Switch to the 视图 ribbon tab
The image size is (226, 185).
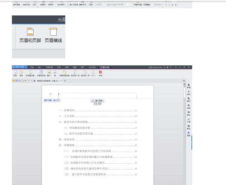pyautogui.click(x=75, y=67)
